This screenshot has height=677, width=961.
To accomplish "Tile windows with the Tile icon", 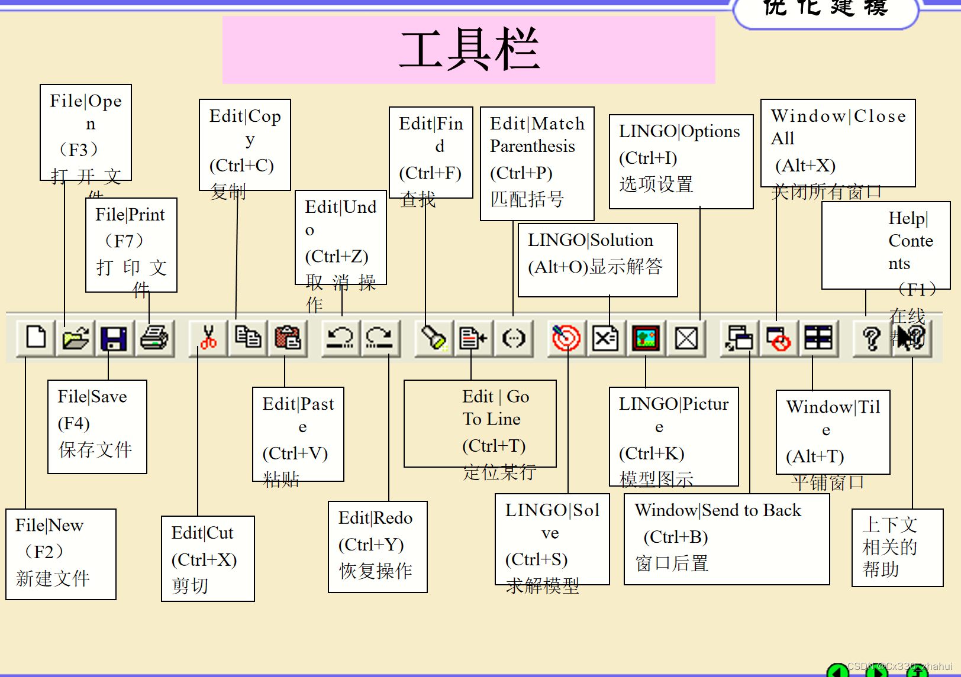I will tap(818, 338).
